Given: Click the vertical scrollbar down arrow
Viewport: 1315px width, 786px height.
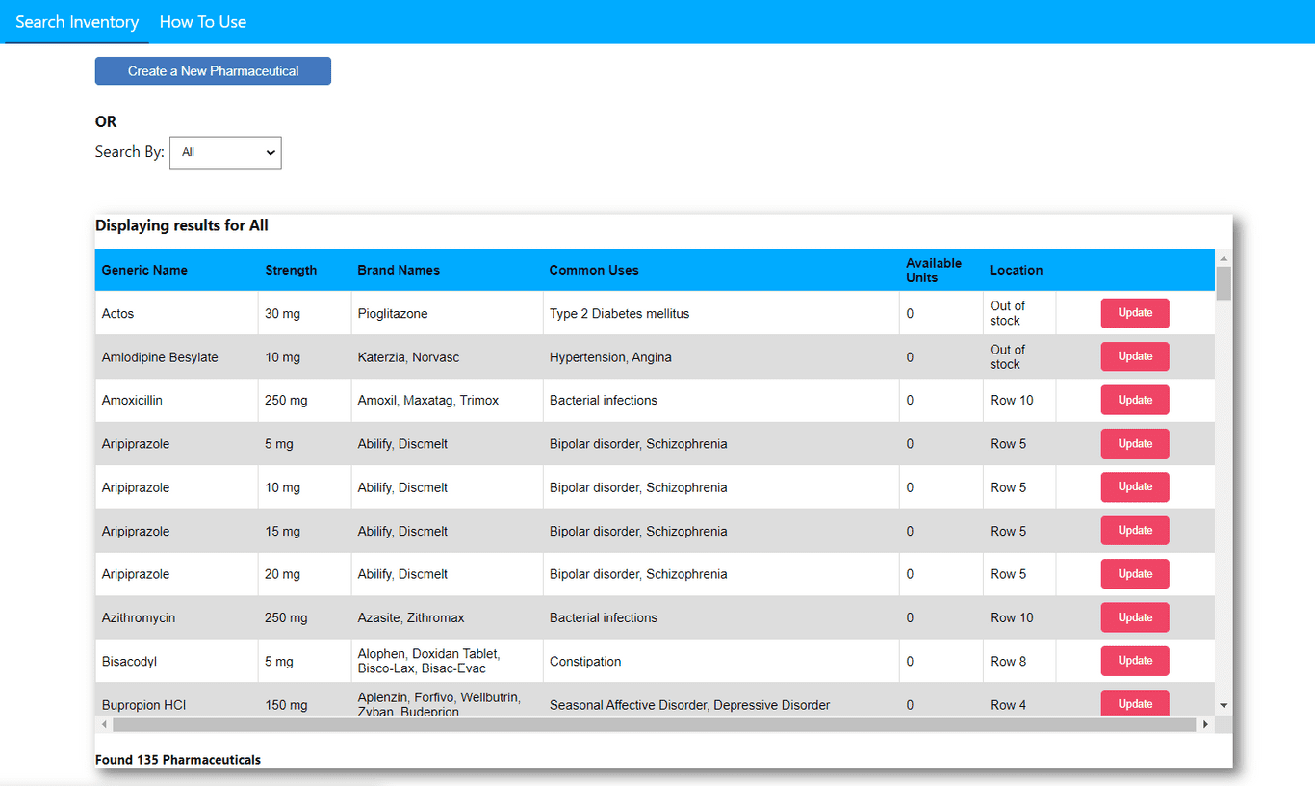Looking at the screenshot, I should tap(1224, 705).
